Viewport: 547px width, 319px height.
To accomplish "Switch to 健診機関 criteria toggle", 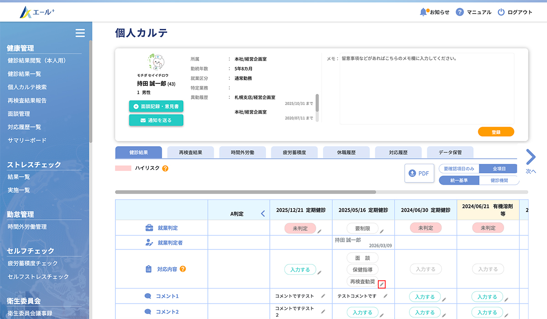I will (499, 180).
